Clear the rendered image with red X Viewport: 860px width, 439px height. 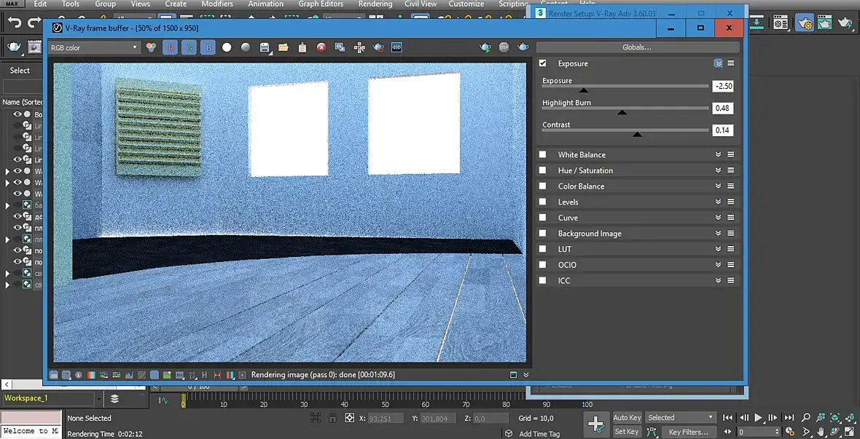[x=321, y=47]
